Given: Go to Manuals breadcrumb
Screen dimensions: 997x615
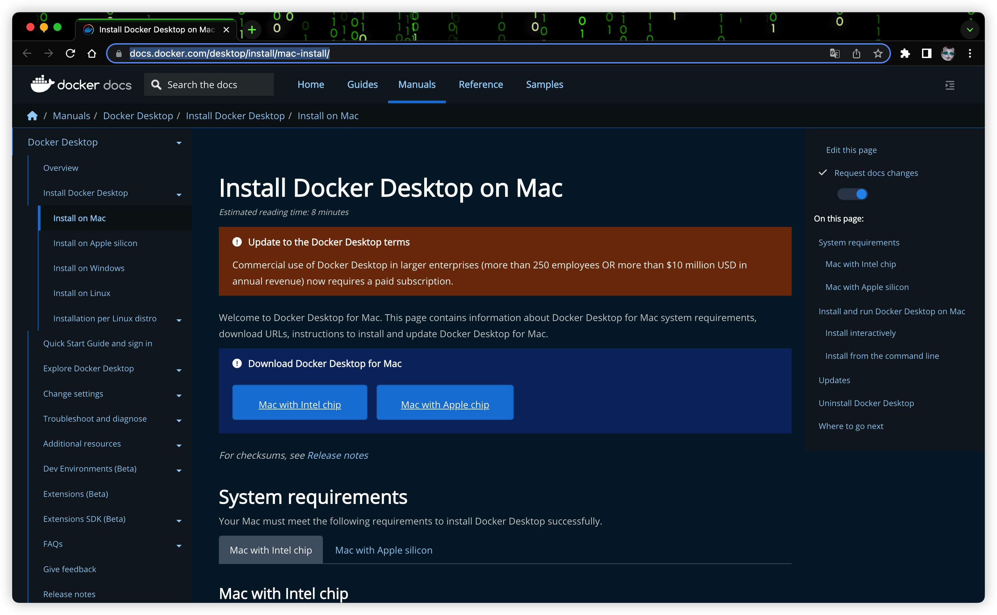Looking at the screenshot, I should 71,116.
